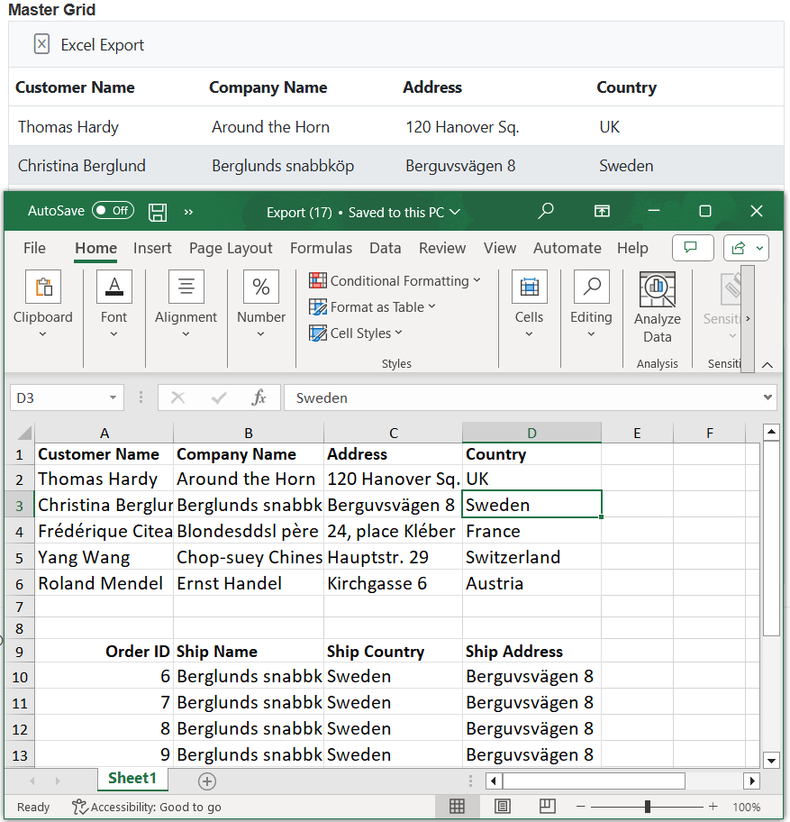Screen dimensions: 790x822
Task: Click the Save disk icon in title bar
Action: click(x=158, y=212)
